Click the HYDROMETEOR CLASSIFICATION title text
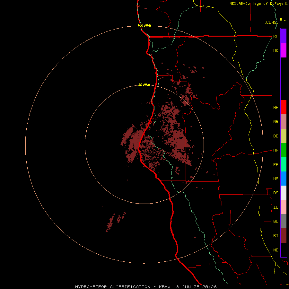289x289 pixels. 113,287
